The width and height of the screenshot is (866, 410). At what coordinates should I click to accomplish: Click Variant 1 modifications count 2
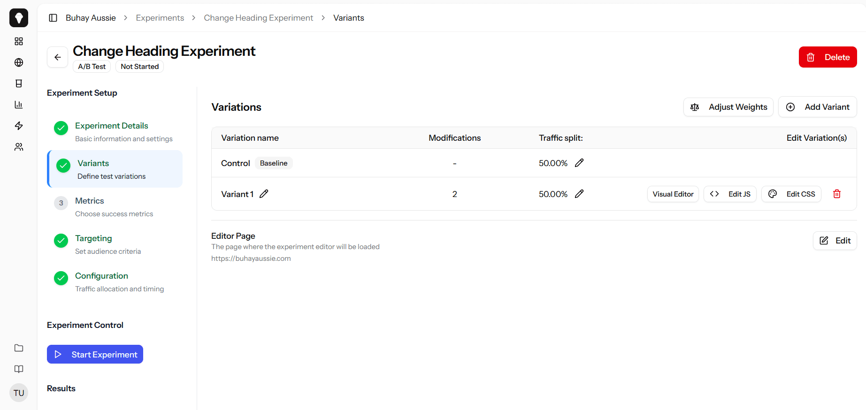point(454,194)
